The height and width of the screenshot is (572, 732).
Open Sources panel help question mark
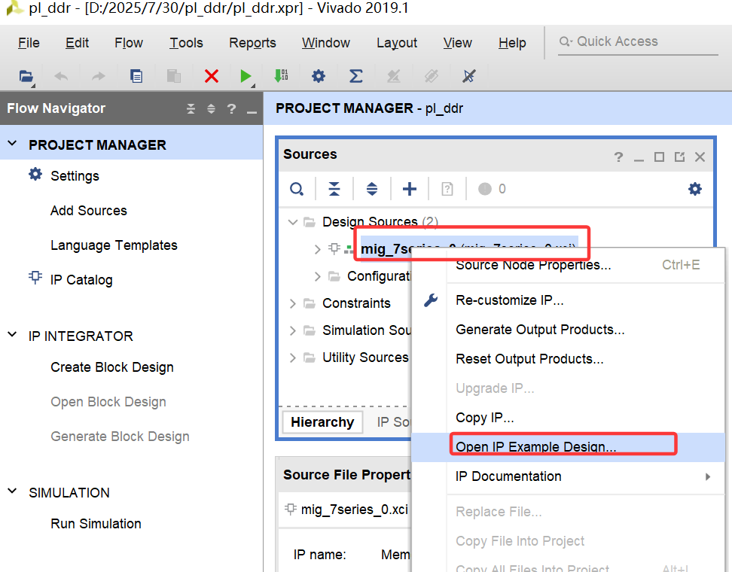tap(618, 157)
